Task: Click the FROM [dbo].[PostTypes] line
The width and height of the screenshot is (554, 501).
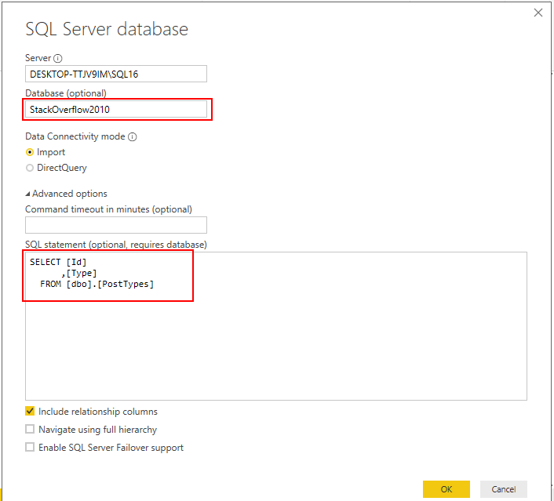Action: point(97,284)
